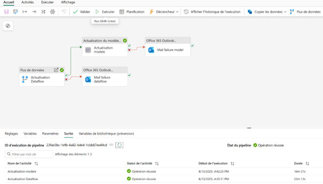
Task: Click the 4:20:11 PM start time cell
Action: [214, 179]
